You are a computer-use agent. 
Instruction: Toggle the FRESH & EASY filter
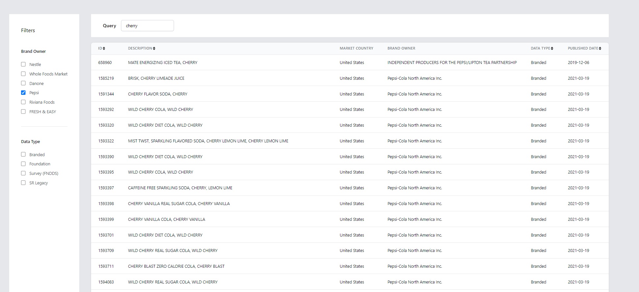click(23, 112)
